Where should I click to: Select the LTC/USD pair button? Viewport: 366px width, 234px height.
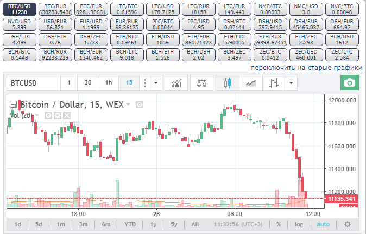click(x=163, y=9)
